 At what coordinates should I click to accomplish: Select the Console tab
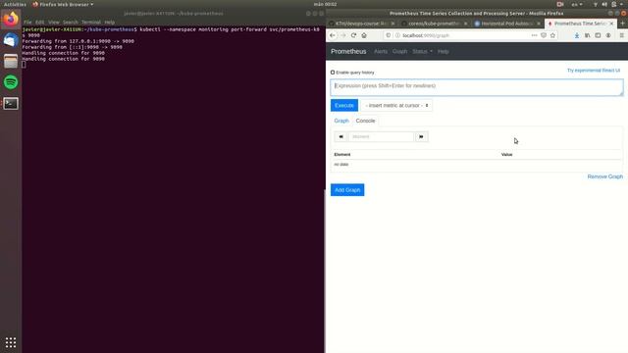click(365, 121)
